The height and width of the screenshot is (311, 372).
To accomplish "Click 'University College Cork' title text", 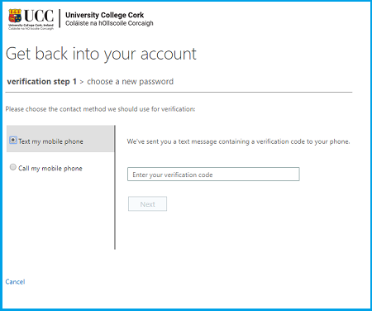I will coord(105,15).
